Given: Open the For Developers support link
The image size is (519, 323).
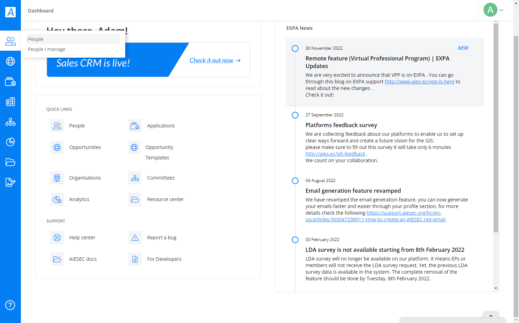Looking at the screenshot, I should click(x=164, y=259).
